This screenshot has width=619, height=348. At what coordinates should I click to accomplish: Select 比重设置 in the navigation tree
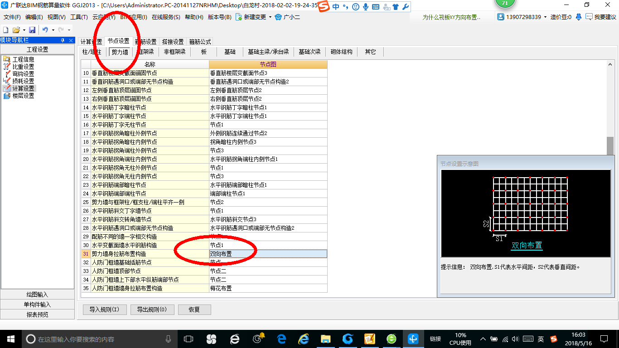coord(23,67)
